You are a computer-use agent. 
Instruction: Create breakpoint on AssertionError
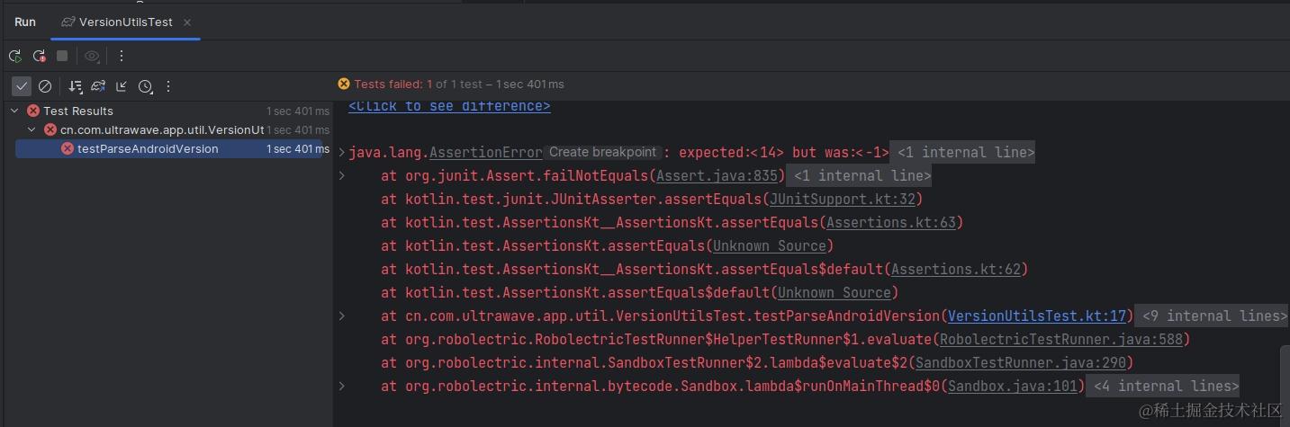point(603,152)
